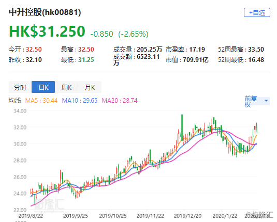Click the 26.00 y-axis label

tap(20, 177)
